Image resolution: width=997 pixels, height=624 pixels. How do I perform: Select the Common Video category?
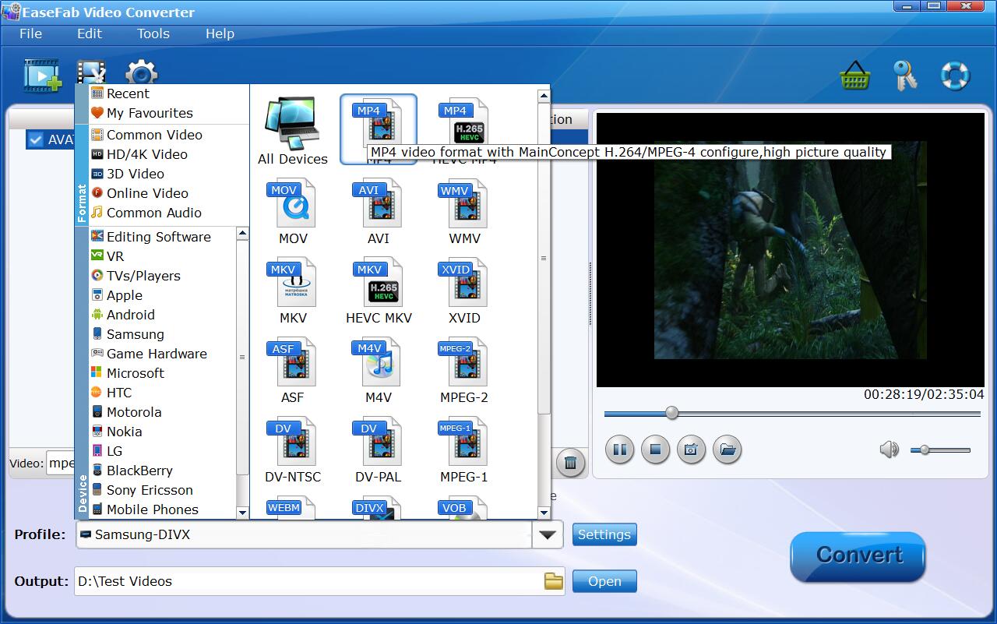pyautogui.click(x=154, y=135)
